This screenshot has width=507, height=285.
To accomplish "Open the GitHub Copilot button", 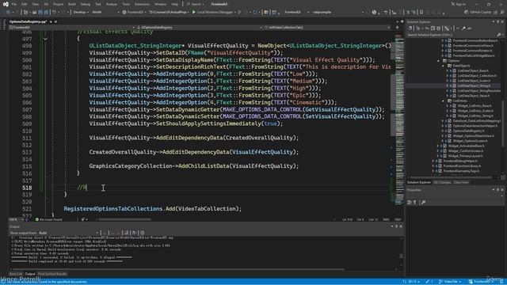I will [x=478, y=13].
